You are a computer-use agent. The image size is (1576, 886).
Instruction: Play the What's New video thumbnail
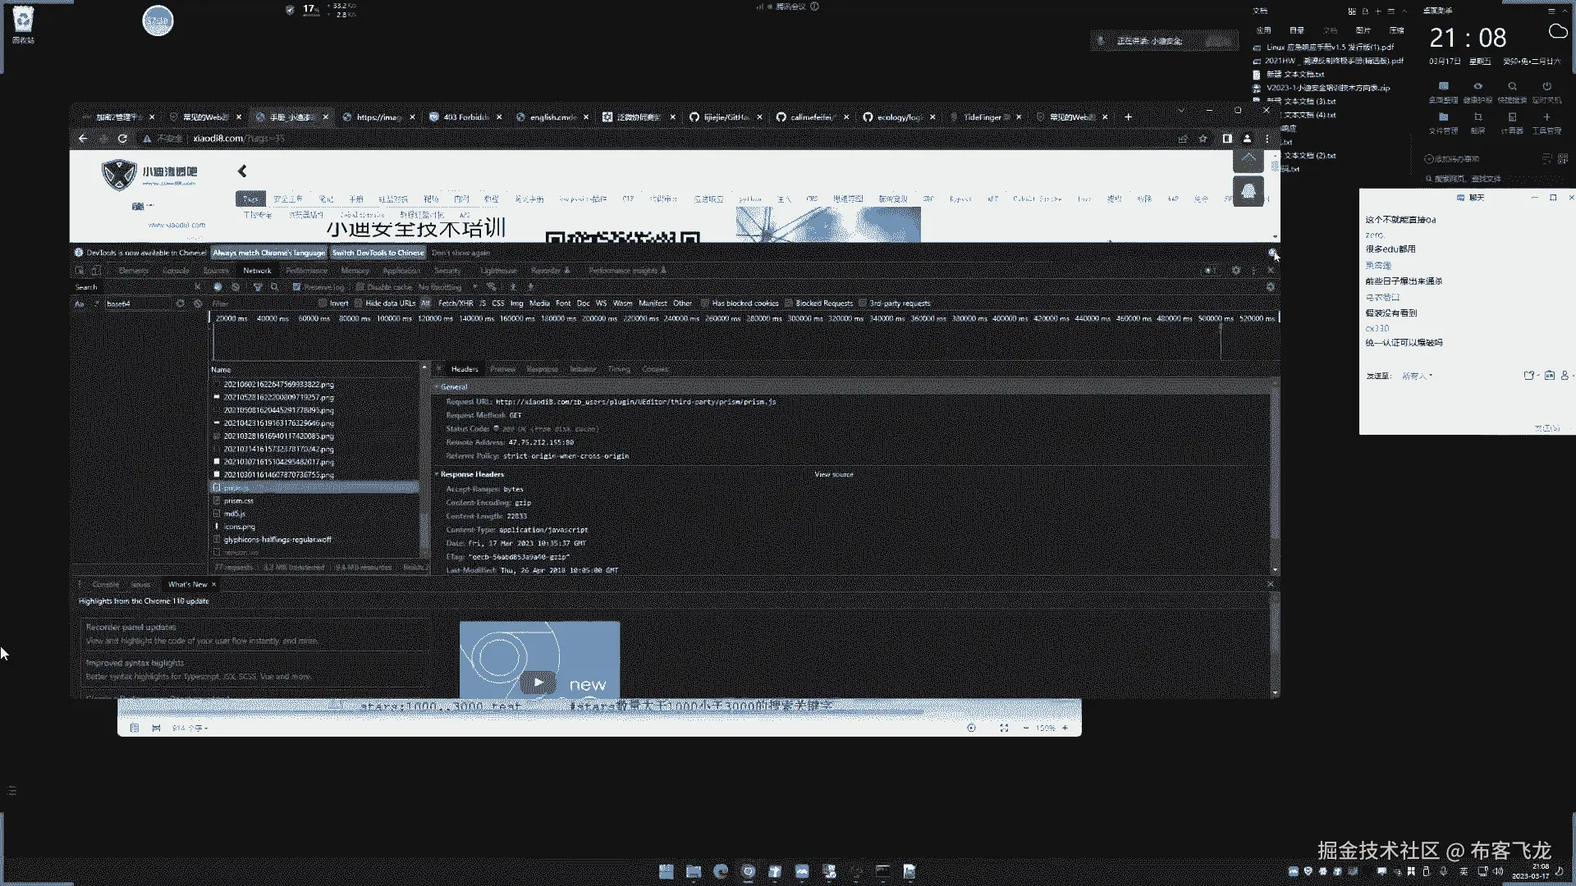pyautogui.click(x=538, y=682)
